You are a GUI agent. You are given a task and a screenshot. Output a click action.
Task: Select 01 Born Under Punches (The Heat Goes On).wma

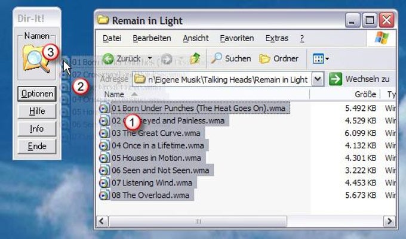[x=199, y=108]
